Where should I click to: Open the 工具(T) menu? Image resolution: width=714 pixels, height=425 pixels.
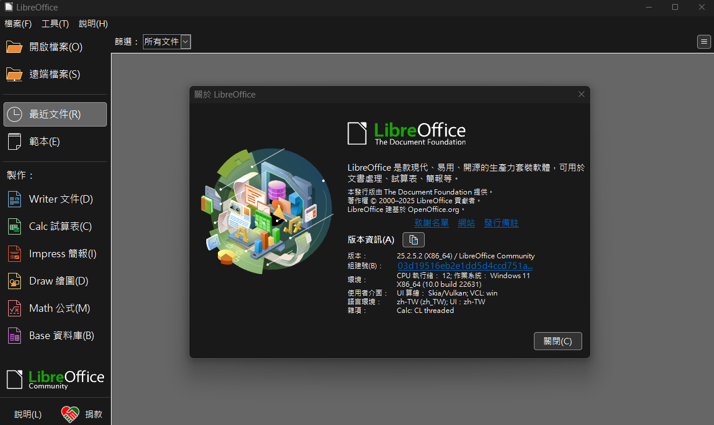[x=55, y=24]
